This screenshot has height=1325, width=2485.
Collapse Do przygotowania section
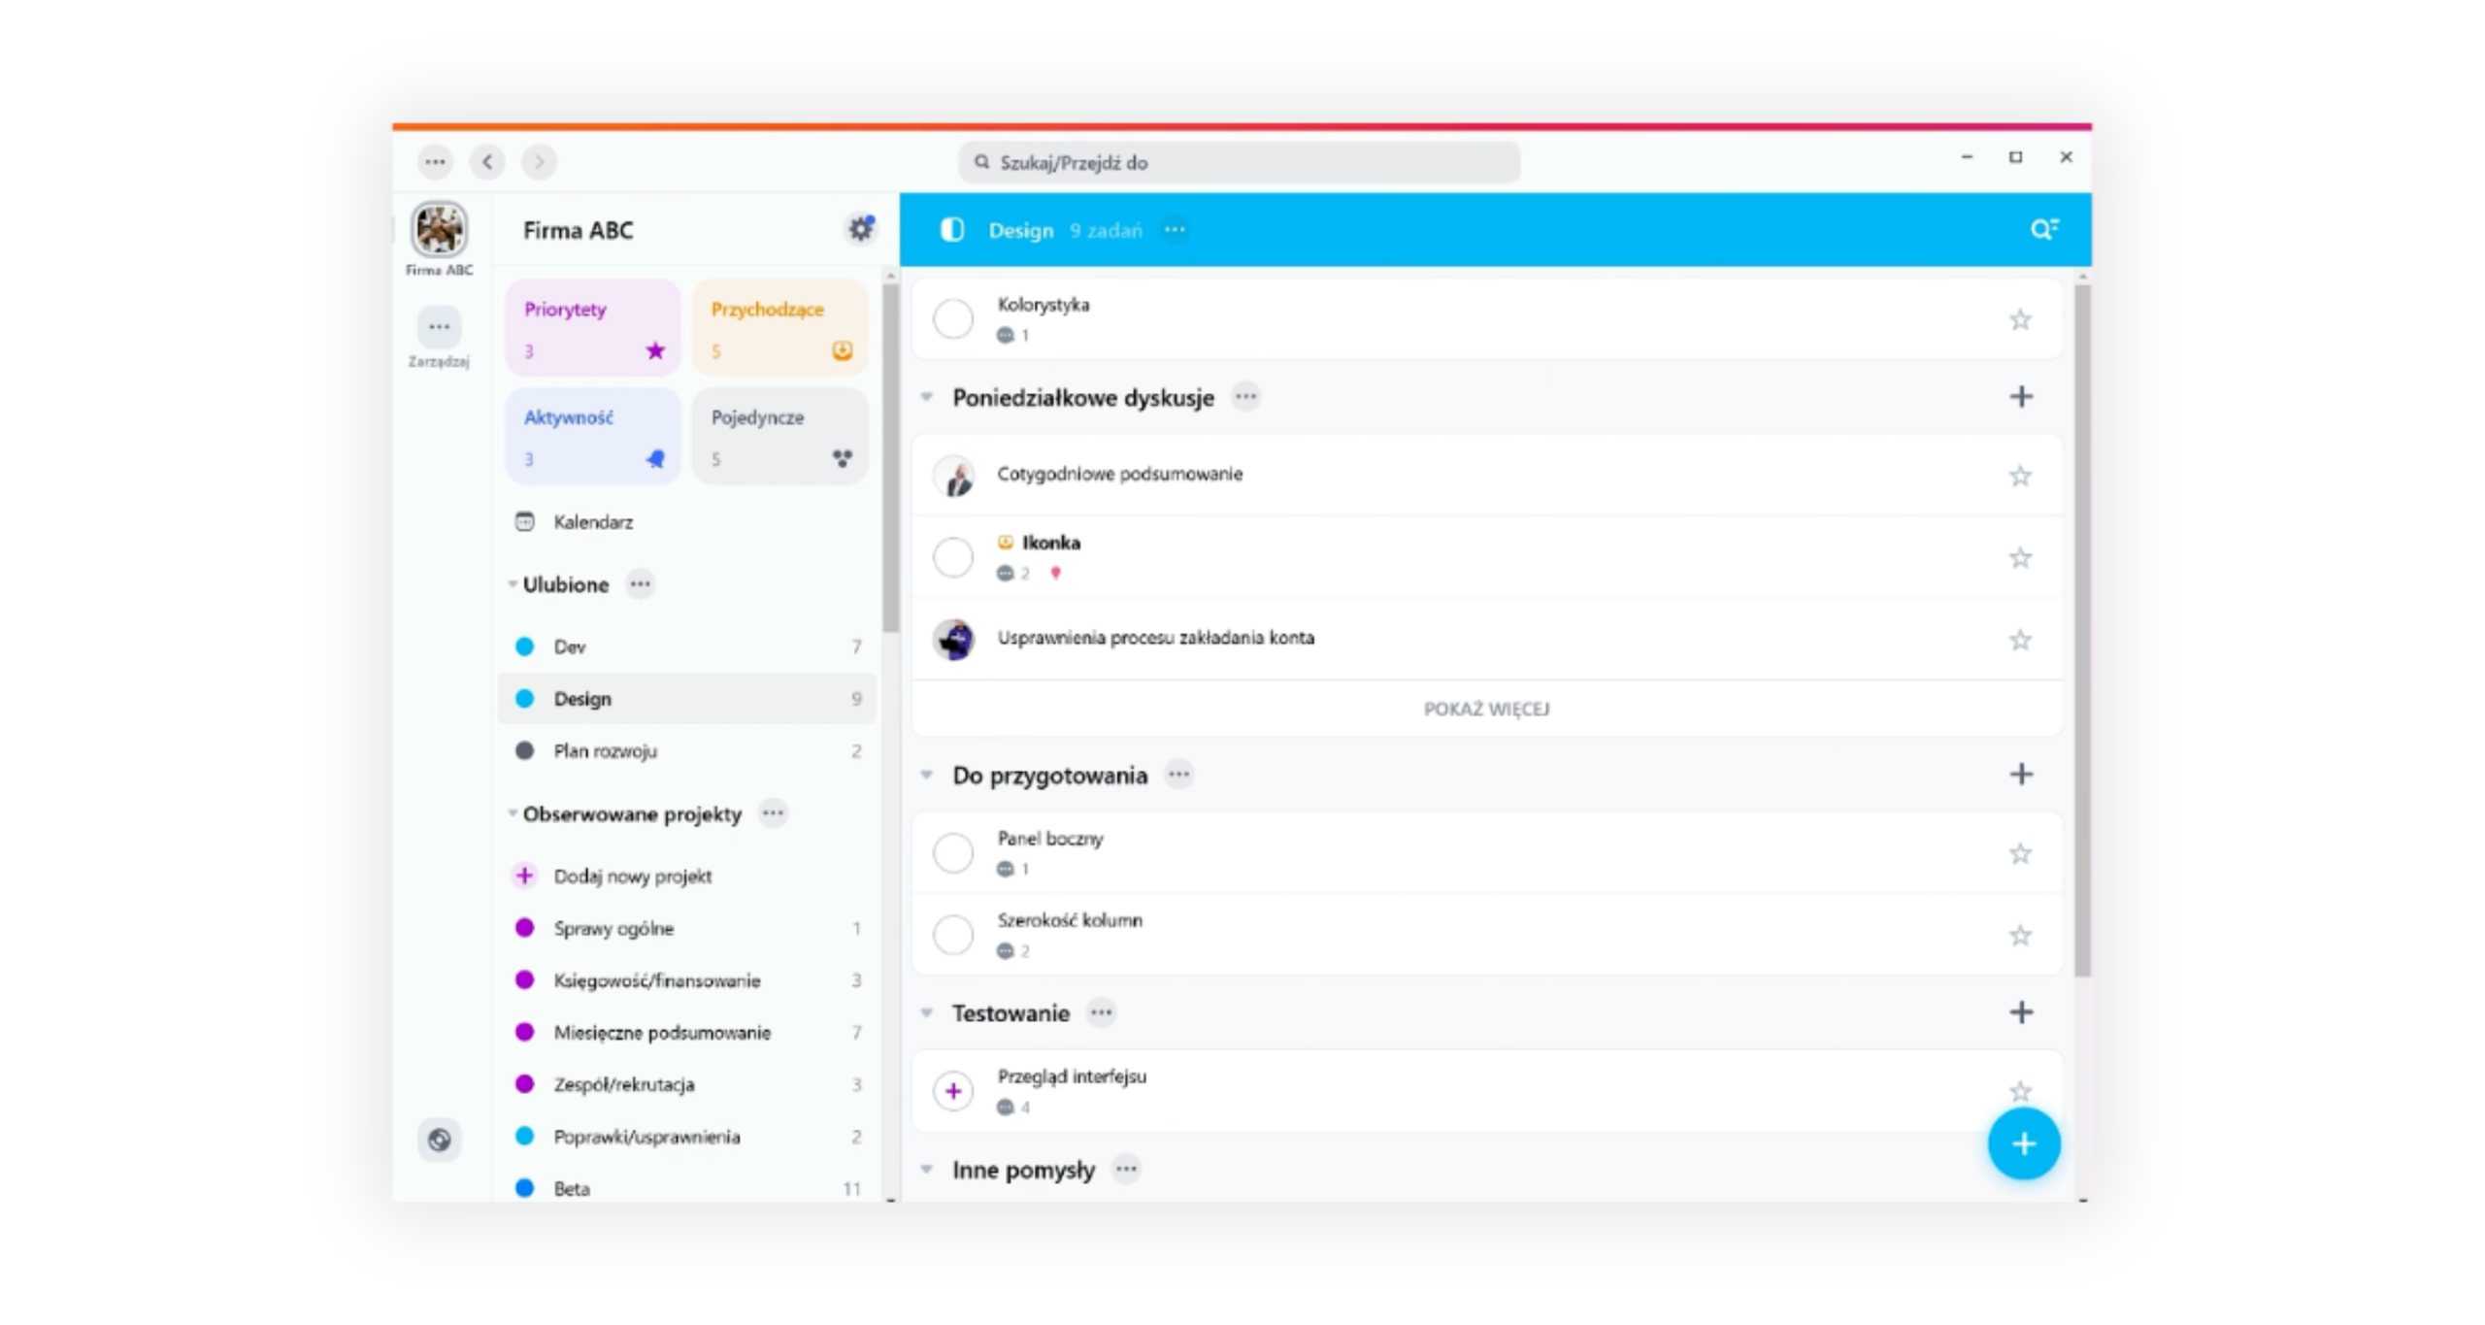coord(926,774)
